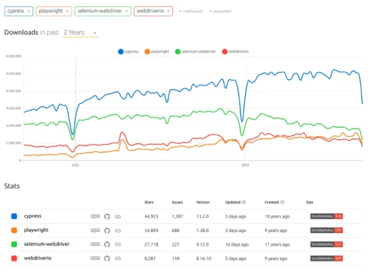Select cypress version 13.2.0
The height and width of the screenshot is (277, 388).
point(202,217)
